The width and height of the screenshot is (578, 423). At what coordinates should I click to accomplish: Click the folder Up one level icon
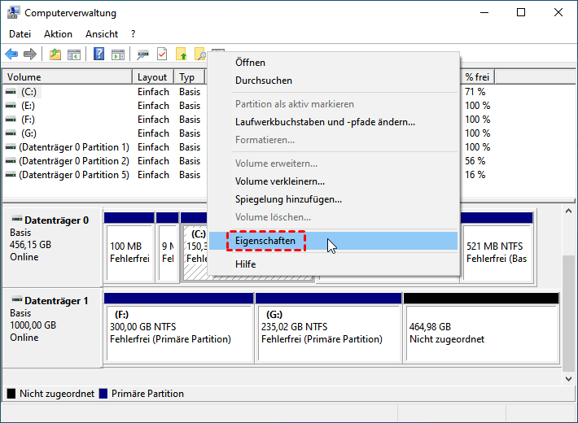(x=55, y=55)
